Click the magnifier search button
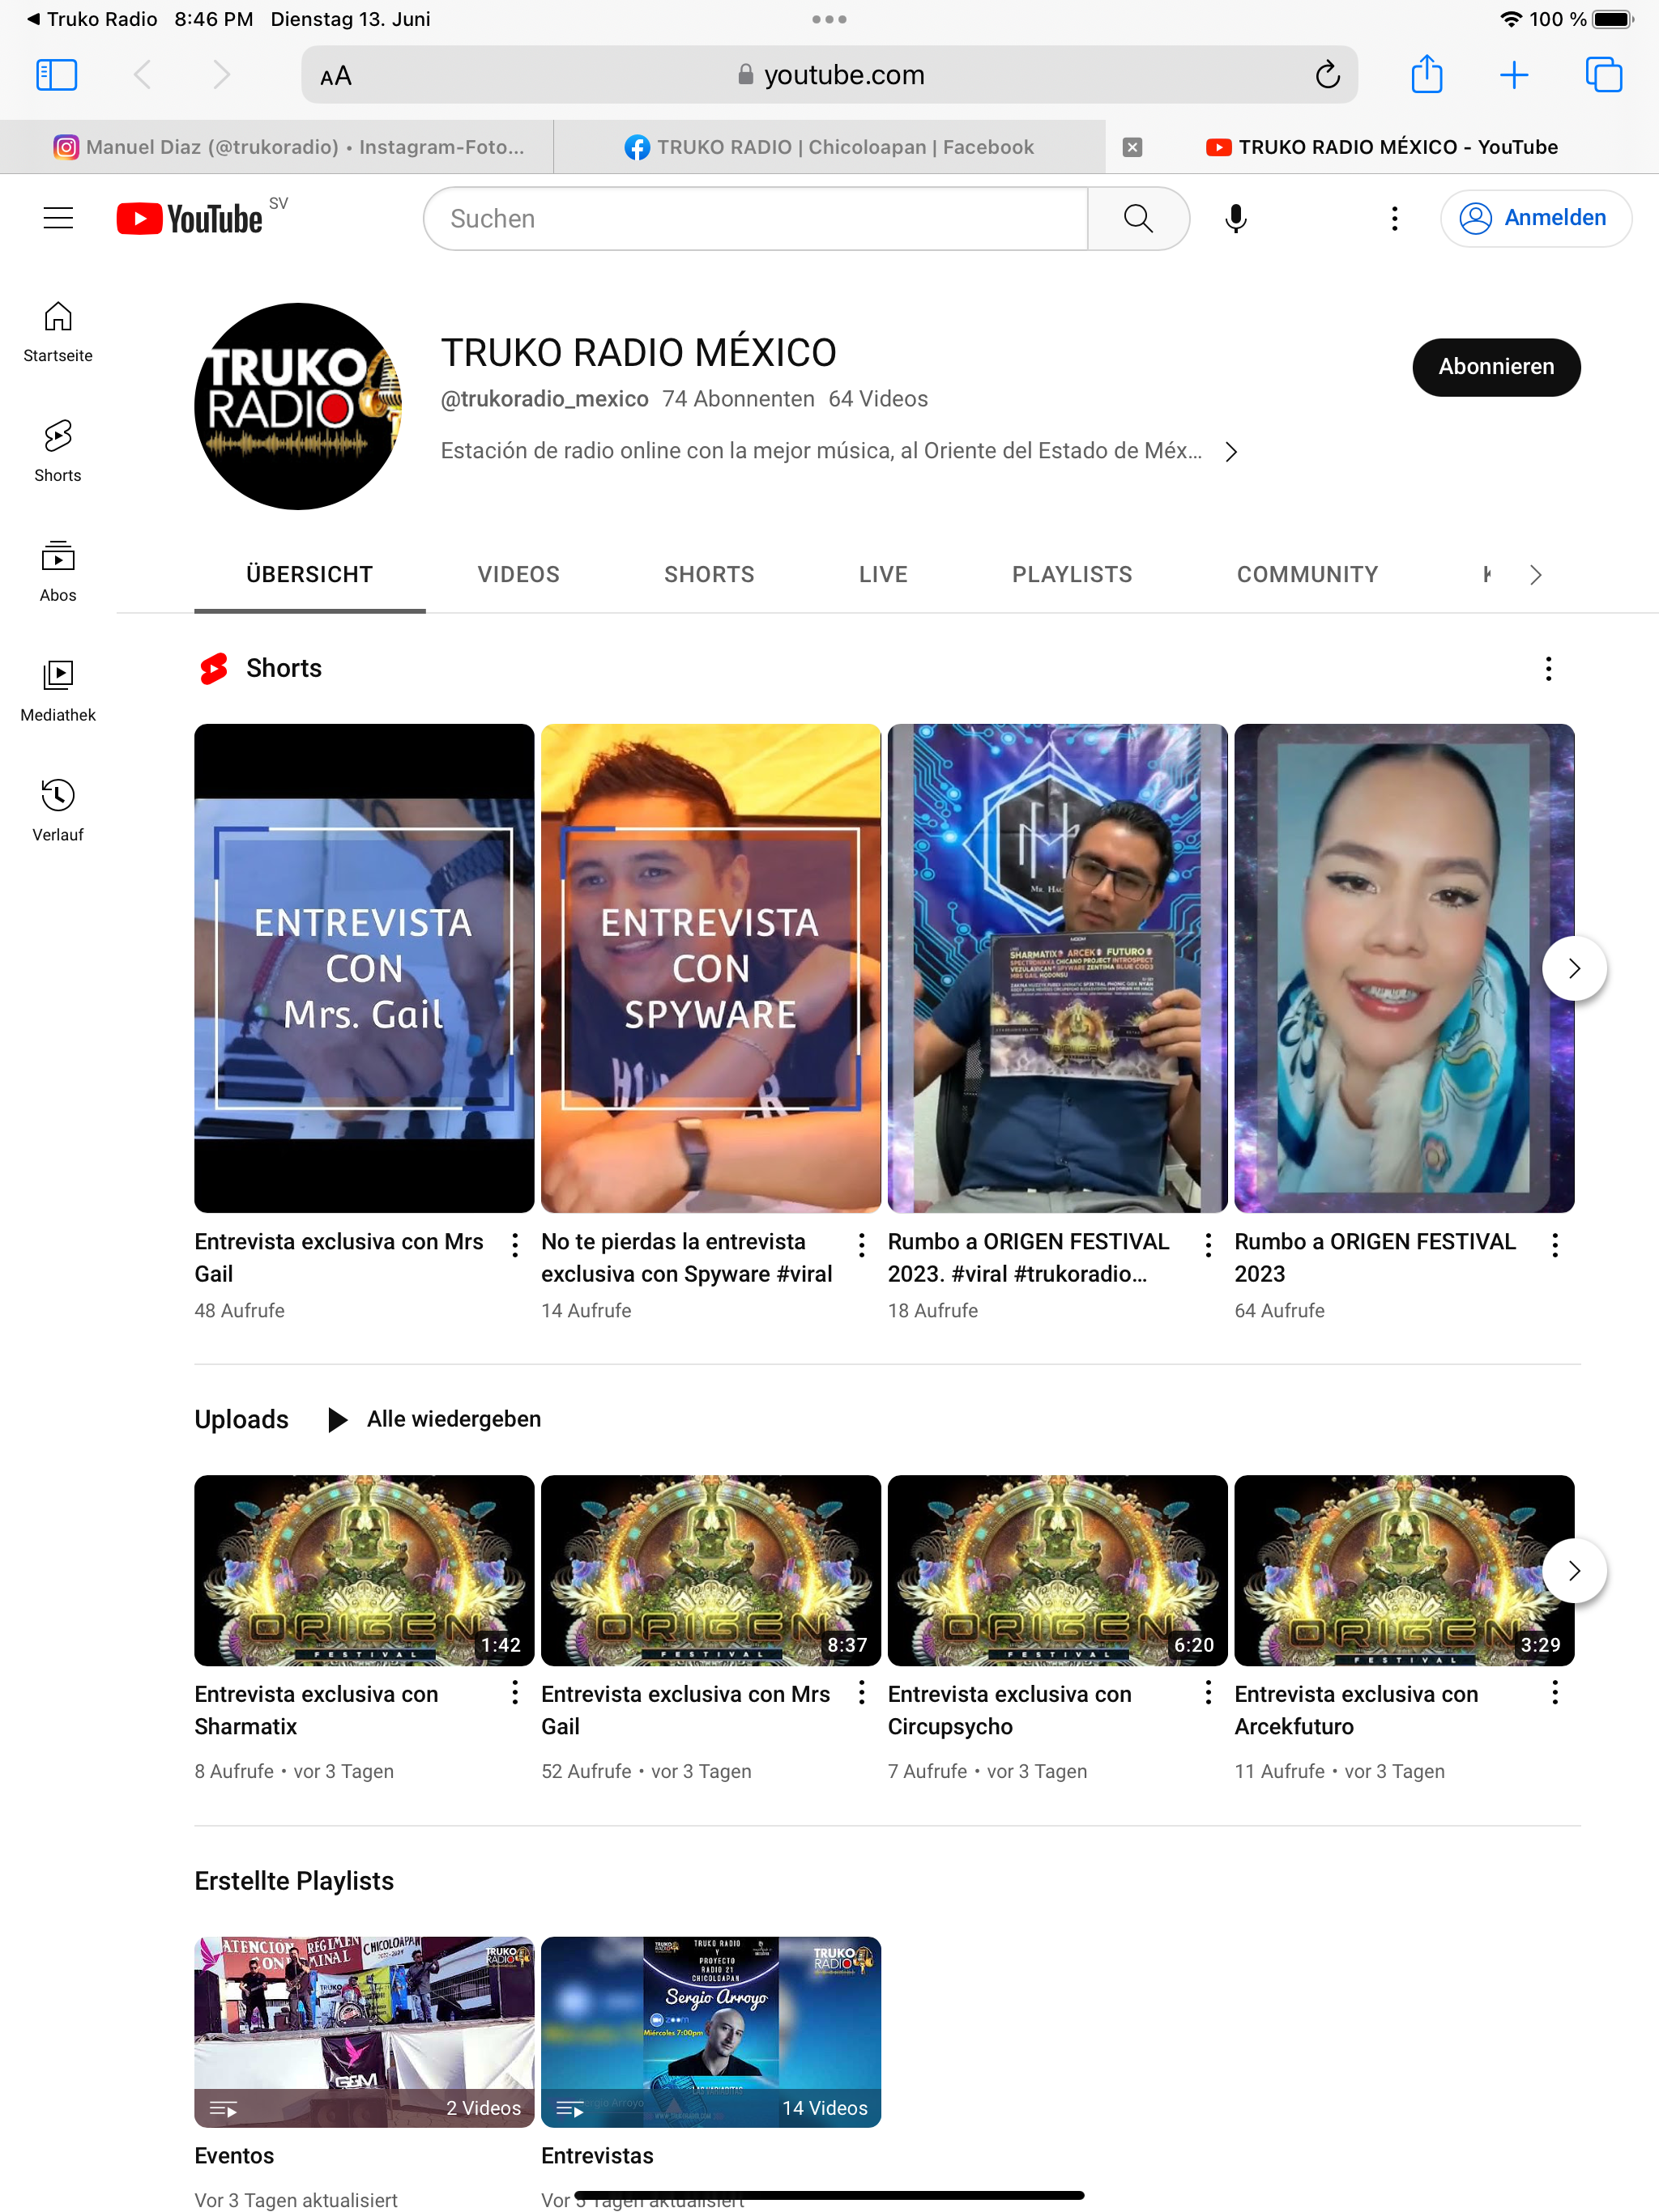 (1137, 218)
